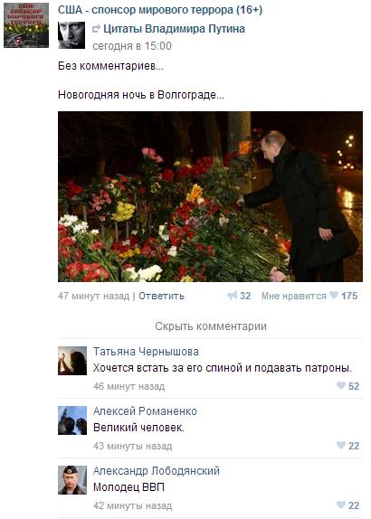The image size is (371, 519).
Task: Click the heart icon beside 175 likes
Action: click(334, 295)
